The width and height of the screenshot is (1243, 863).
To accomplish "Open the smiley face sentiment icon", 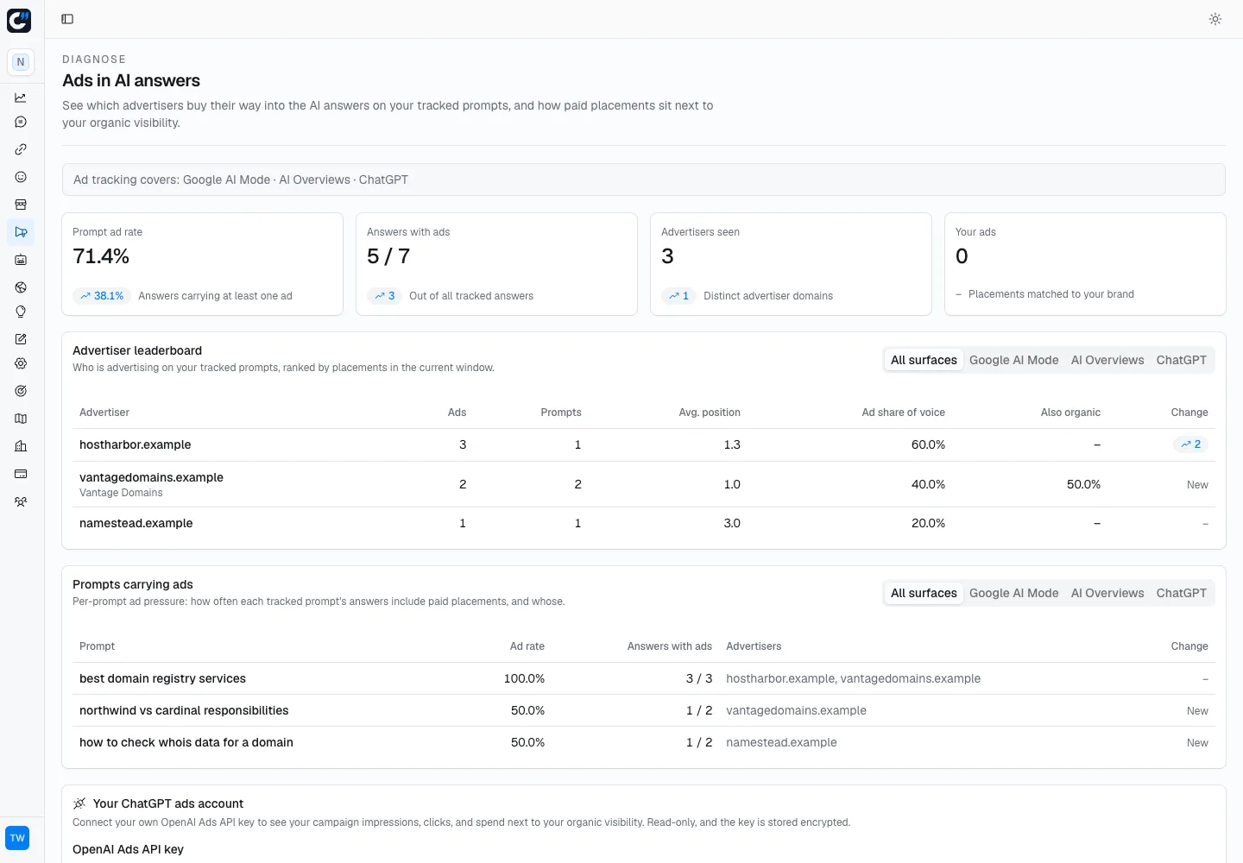I will 21,177.
